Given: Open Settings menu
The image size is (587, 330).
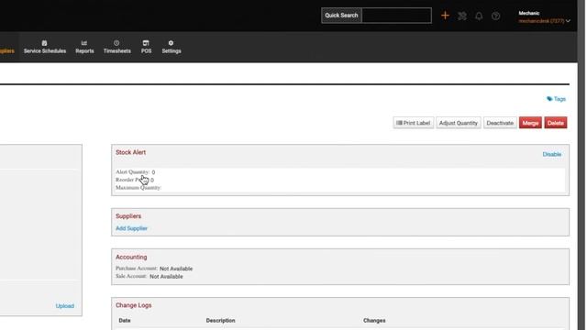Looking at the screenshot, I should [172, 47].
